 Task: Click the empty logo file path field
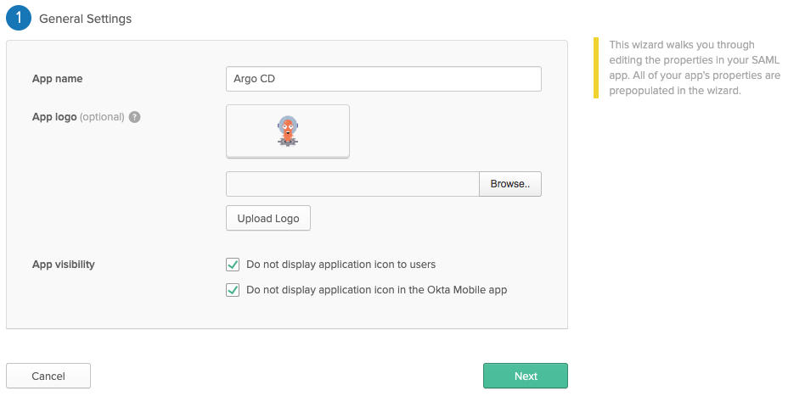click(352, 184)
